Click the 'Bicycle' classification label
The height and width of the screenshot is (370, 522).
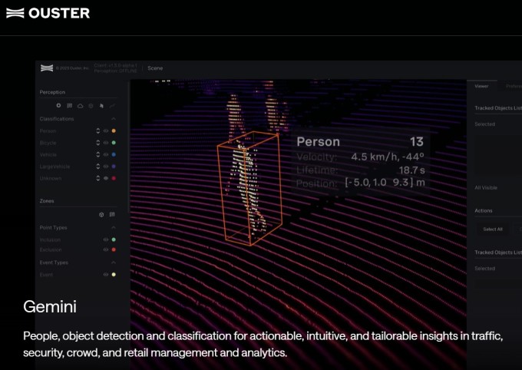[48, 143]
